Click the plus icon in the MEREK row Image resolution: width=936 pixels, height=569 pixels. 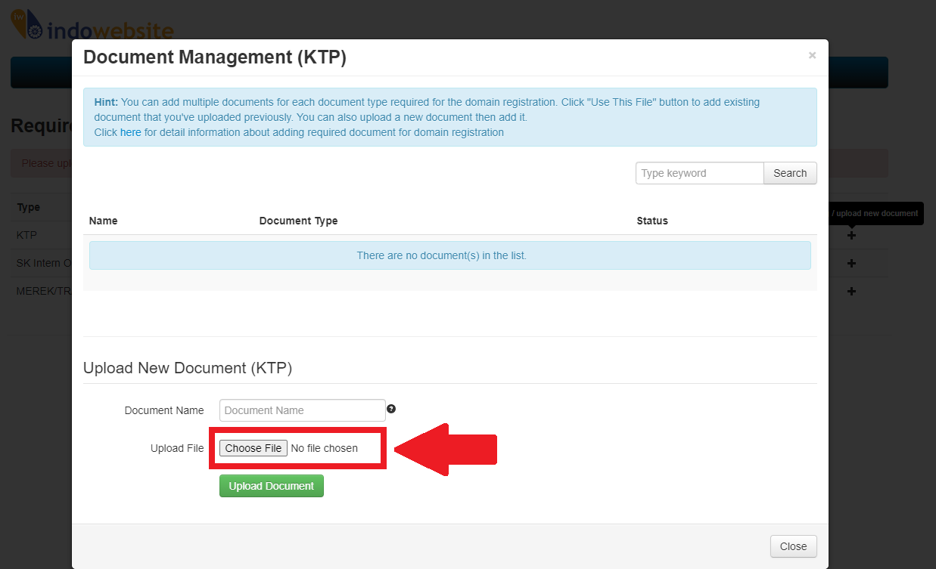(851, 291)
